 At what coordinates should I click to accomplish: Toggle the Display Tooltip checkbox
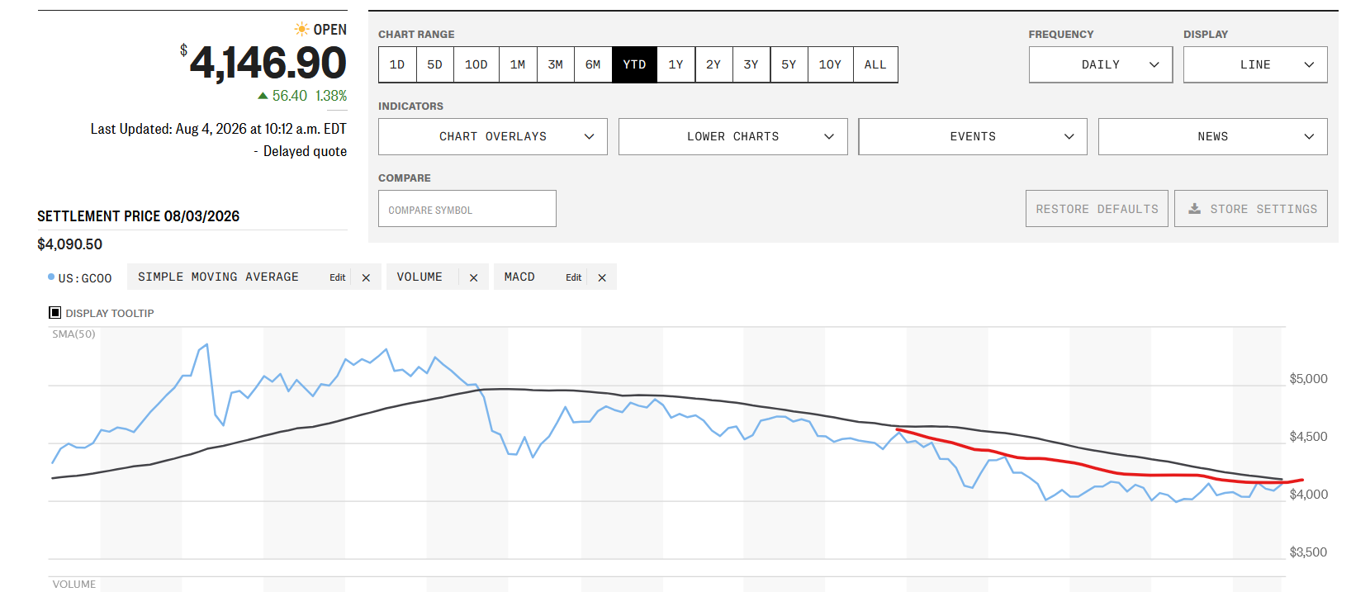click(55, 313)
